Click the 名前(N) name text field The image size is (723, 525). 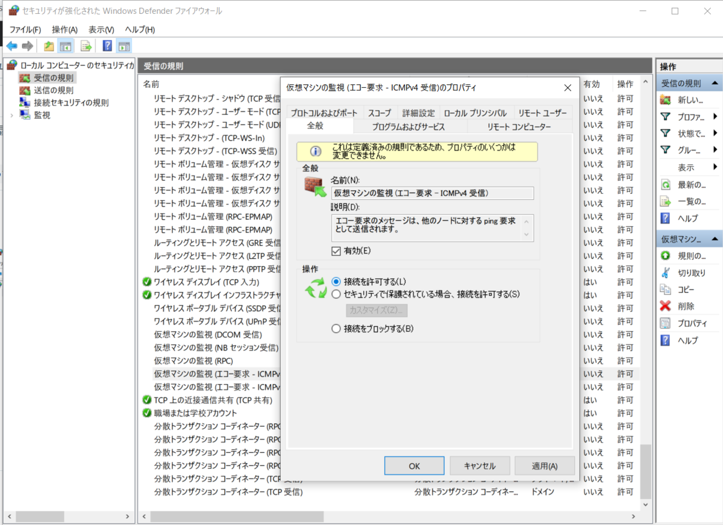point(433,193)
